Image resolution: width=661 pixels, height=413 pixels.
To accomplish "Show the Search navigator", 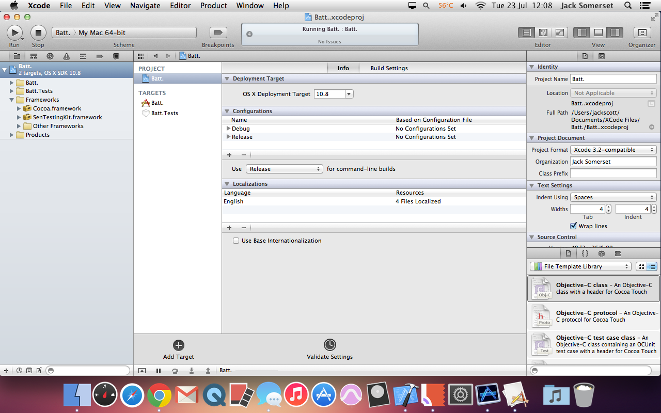I will click(x=50, y=56).
